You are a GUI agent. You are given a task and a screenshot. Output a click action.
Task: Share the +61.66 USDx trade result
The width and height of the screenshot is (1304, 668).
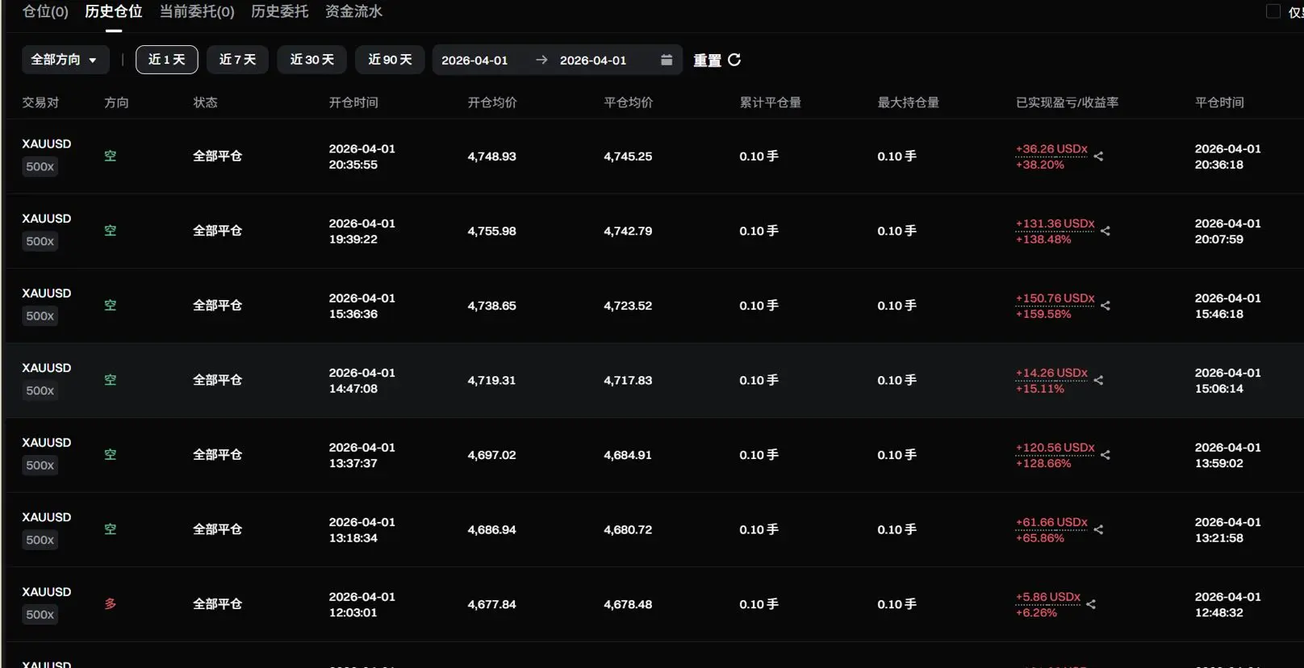[x=1098, y=530]
